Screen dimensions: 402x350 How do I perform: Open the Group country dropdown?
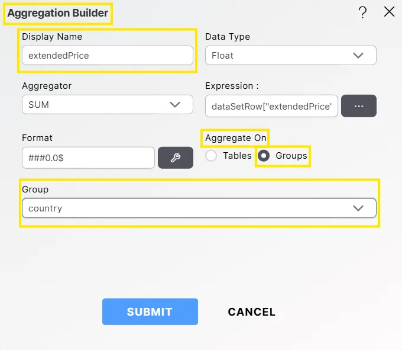[199, 208]
